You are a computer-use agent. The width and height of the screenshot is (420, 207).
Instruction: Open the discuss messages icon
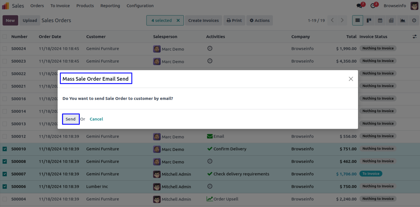coord(359,6)
